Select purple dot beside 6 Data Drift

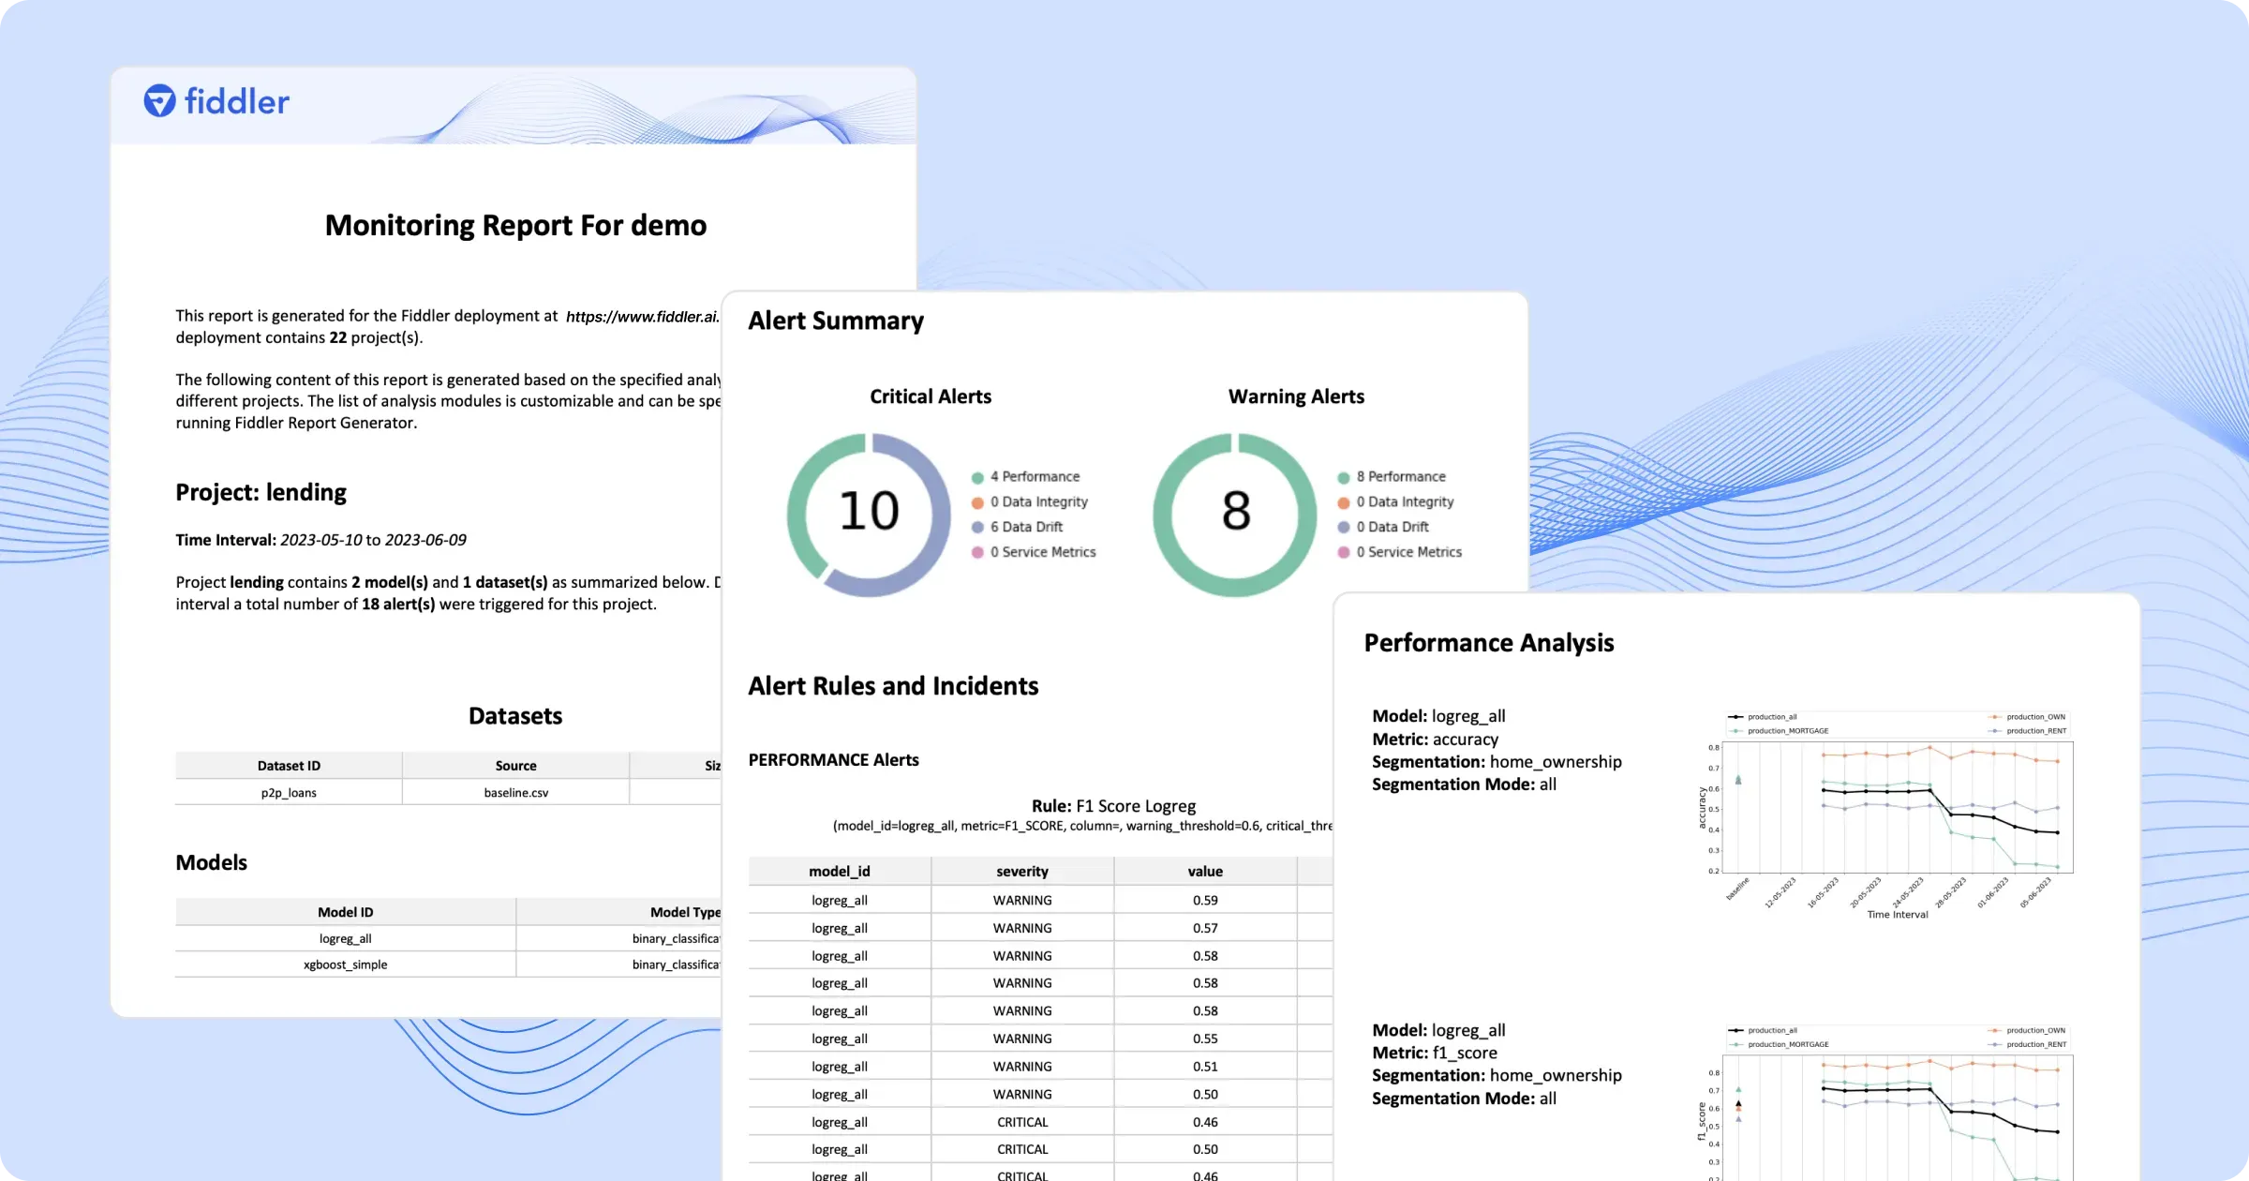(977, 528)
